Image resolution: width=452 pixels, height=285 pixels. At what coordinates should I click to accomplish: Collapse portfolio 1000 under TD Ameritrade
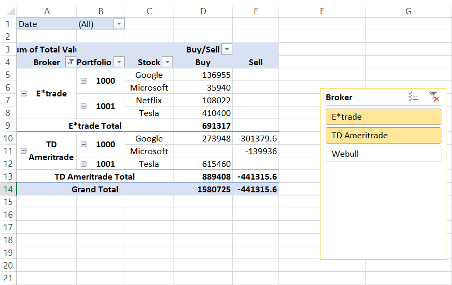point(83,145)
